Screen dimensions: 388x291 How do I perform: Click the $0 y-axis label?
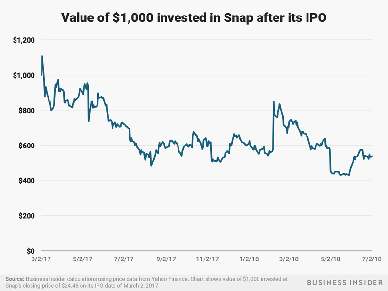click(x=30, y=251)
